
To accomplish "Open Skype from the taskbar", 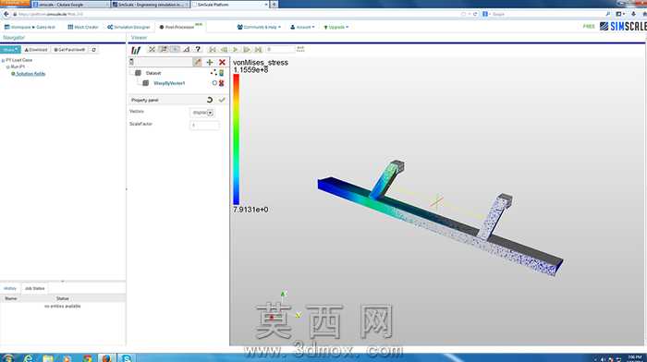I will (x=127, y=357).
